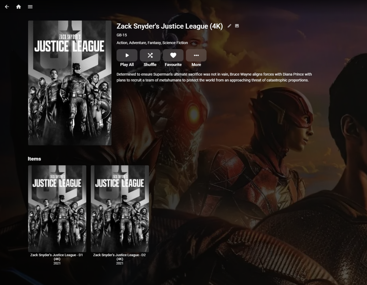Open the Fantasy genre link
Image resolution: width=367 pixels, height=285 pixels.
[154, 43]
